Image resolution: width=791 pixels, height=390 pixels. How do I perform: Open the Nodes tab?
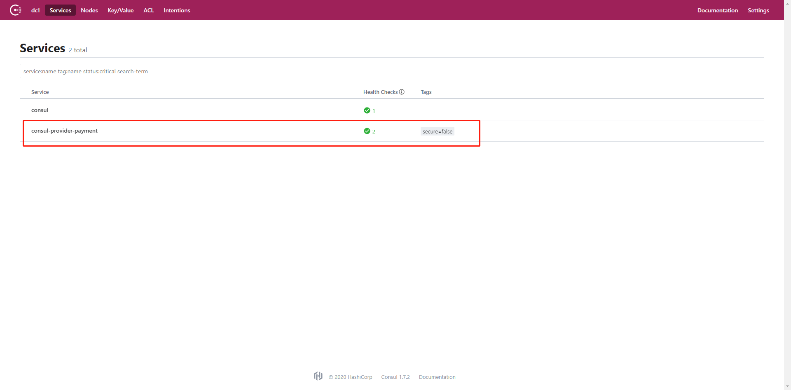[89, 10]
